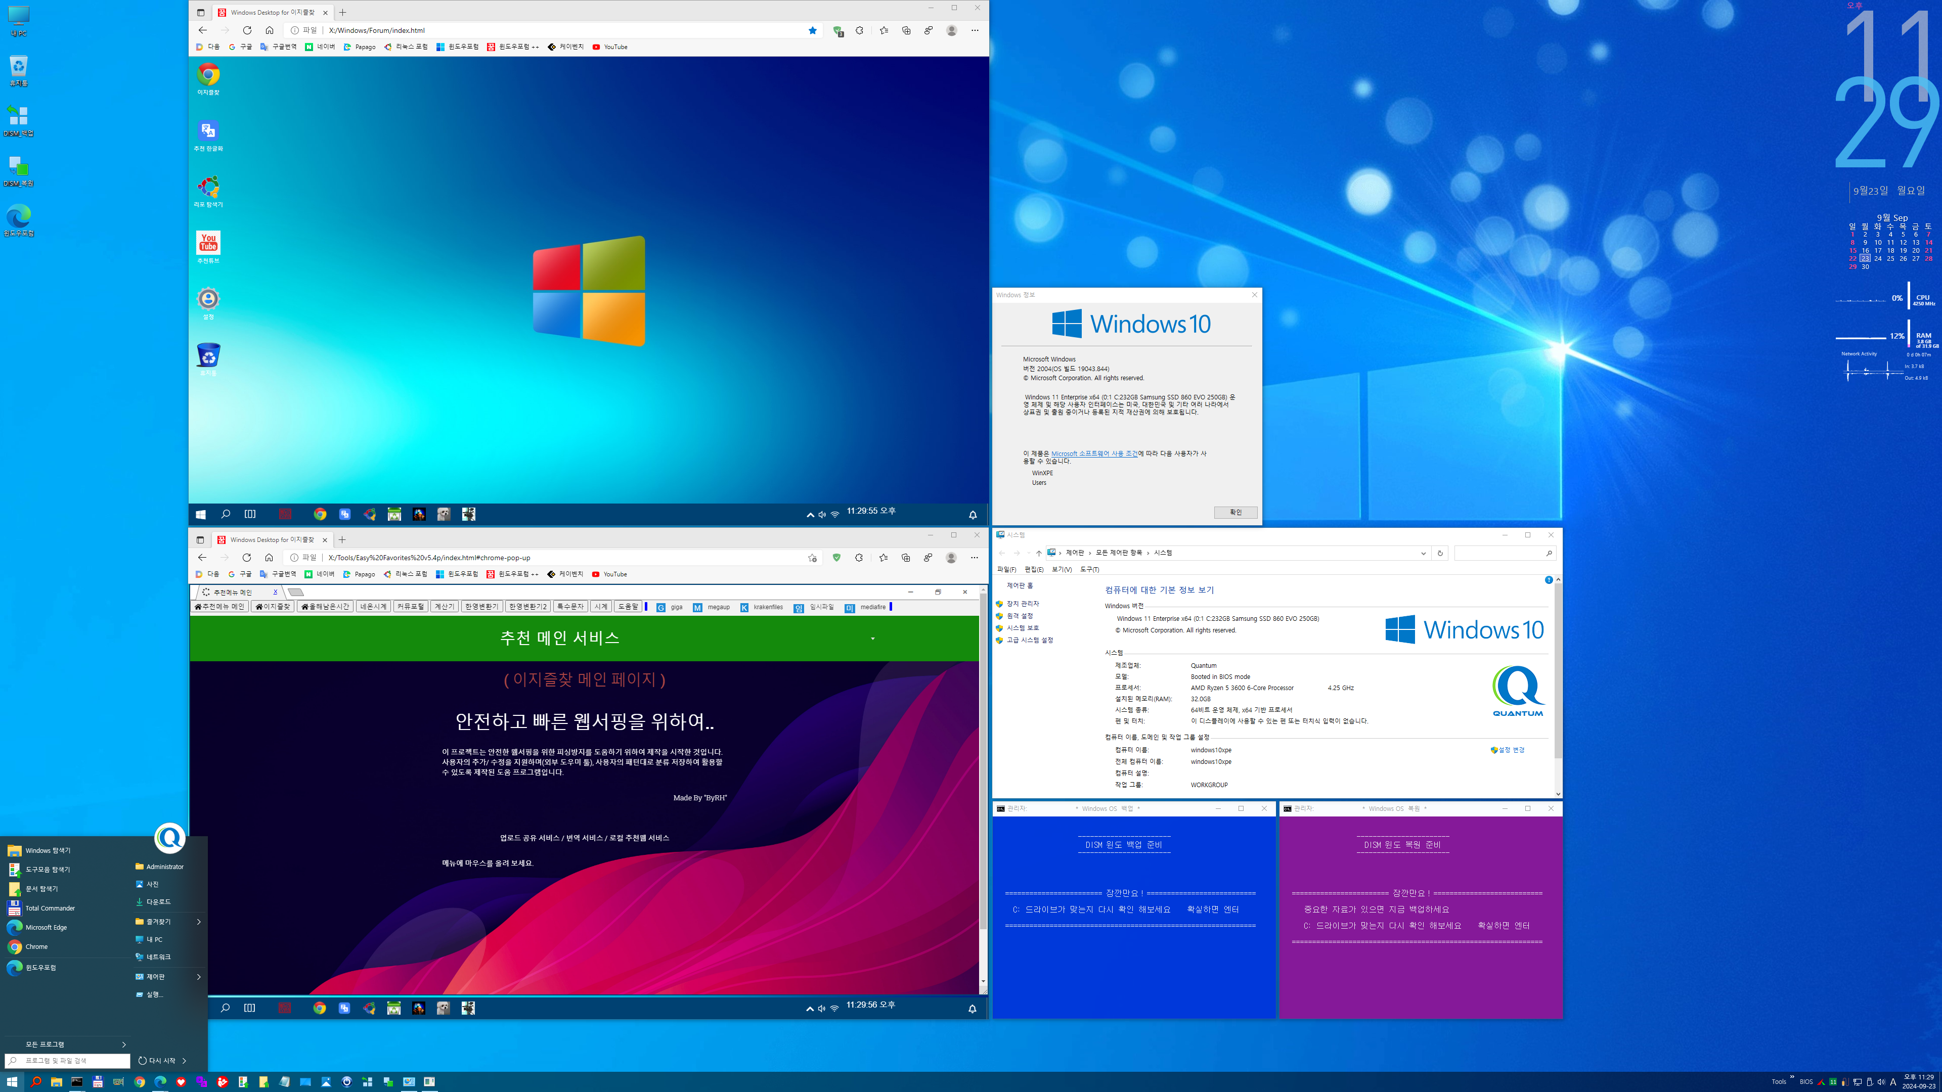Open the 파일(F) menu in the 시스템 window
The height and width of the screenshot is (1092, 1942).
(x=1006, y=569)
